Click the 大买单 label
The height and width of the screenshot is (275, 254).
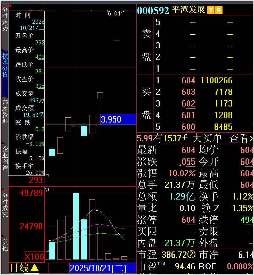[x=207, y=138]
